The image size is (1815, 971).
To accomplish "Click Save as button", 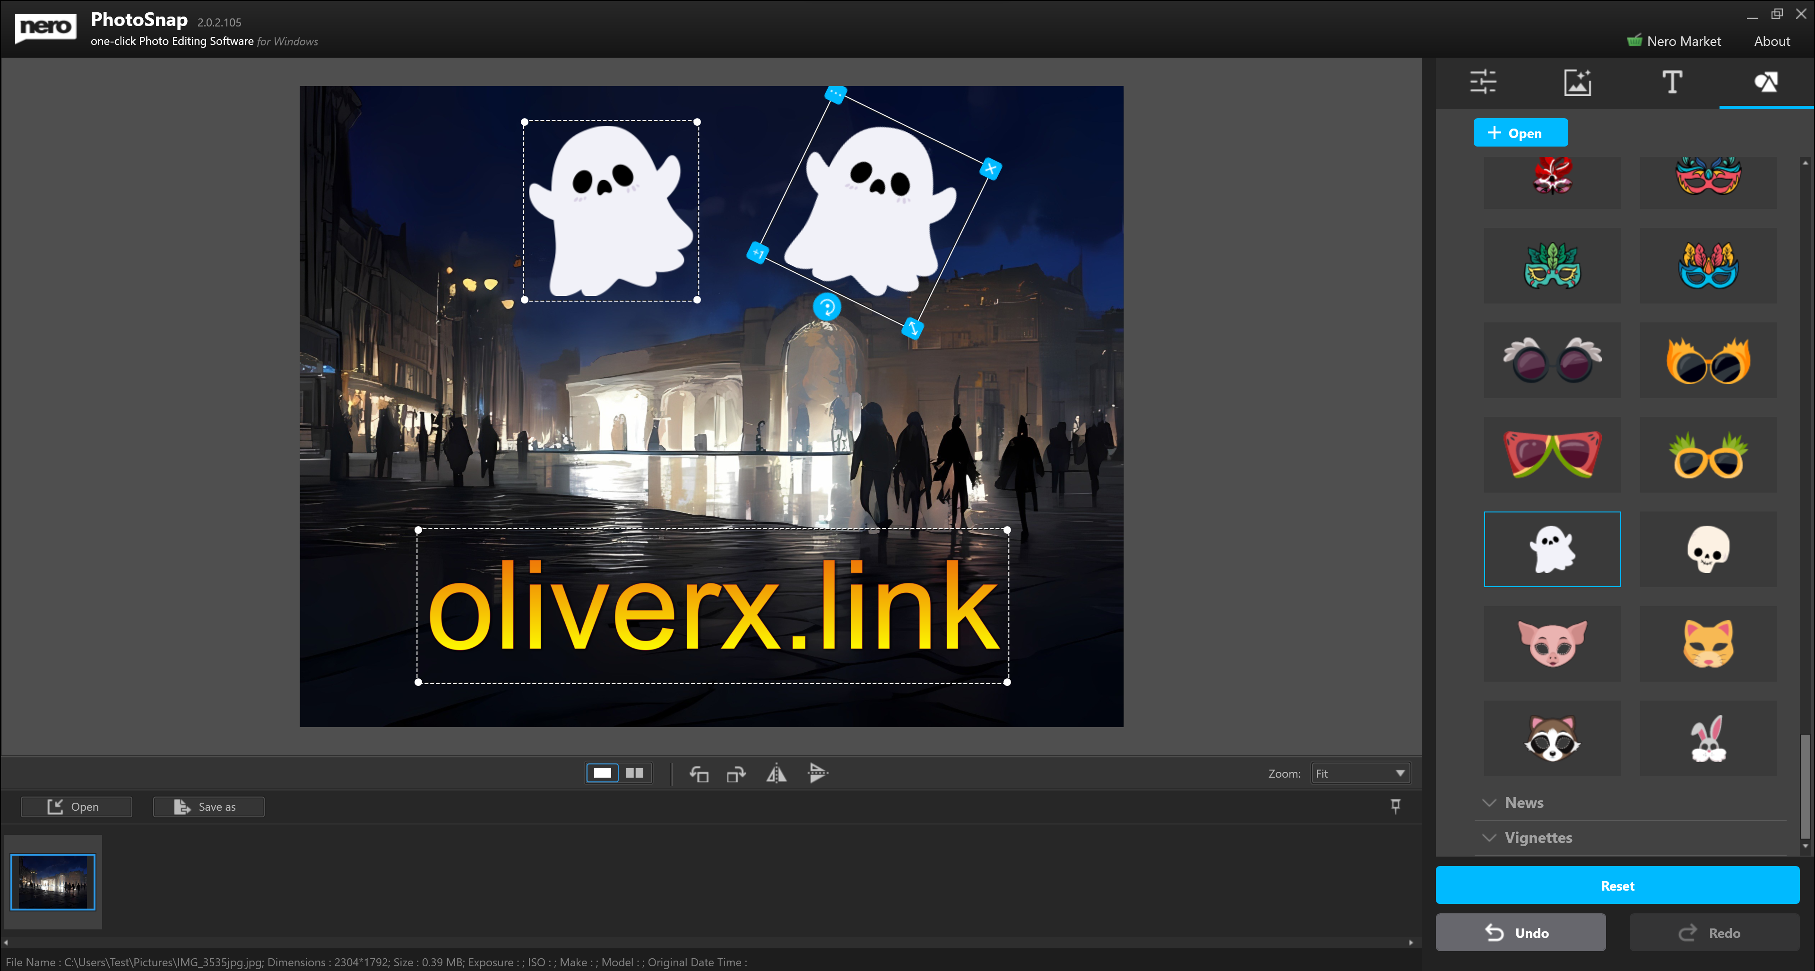I will coord(208,806).
